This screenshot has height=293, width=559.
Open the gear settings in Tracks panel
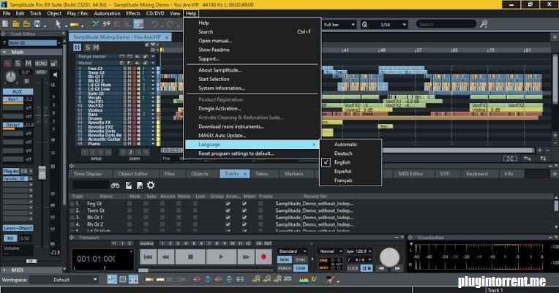point(151,185)
